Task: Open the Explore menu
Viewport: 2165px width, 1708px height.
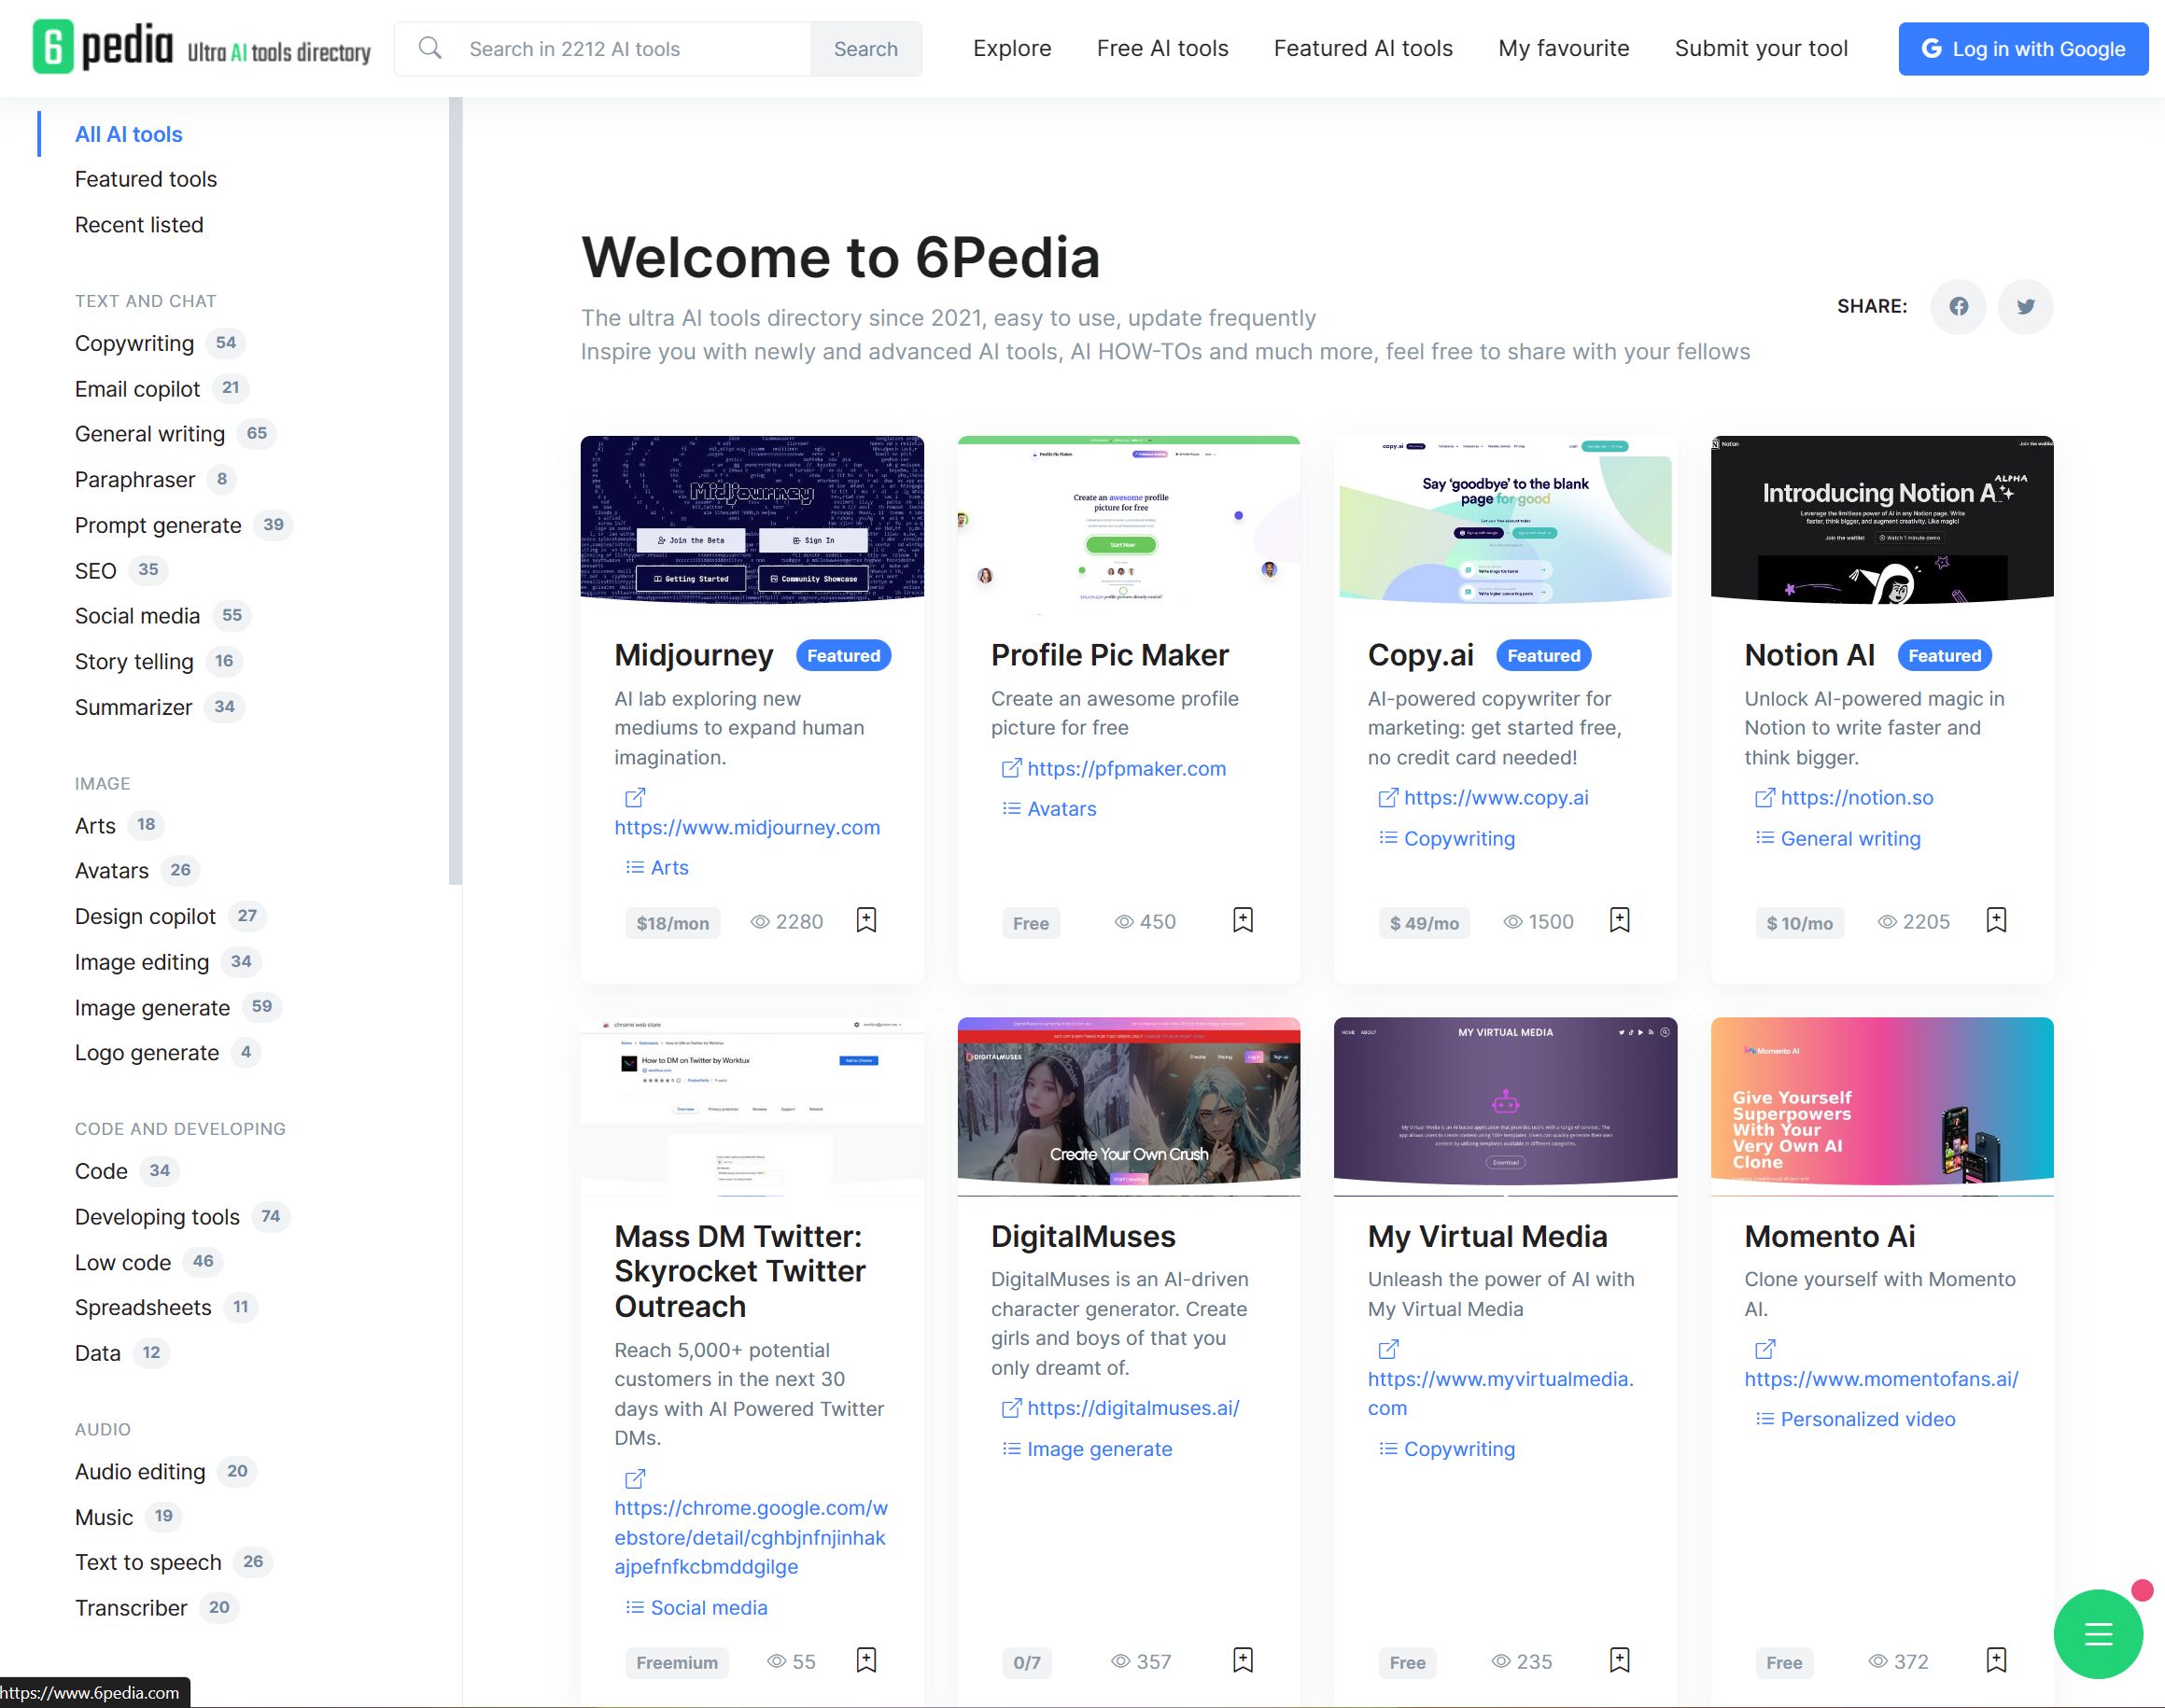Action: click(x=1011, y=48)
